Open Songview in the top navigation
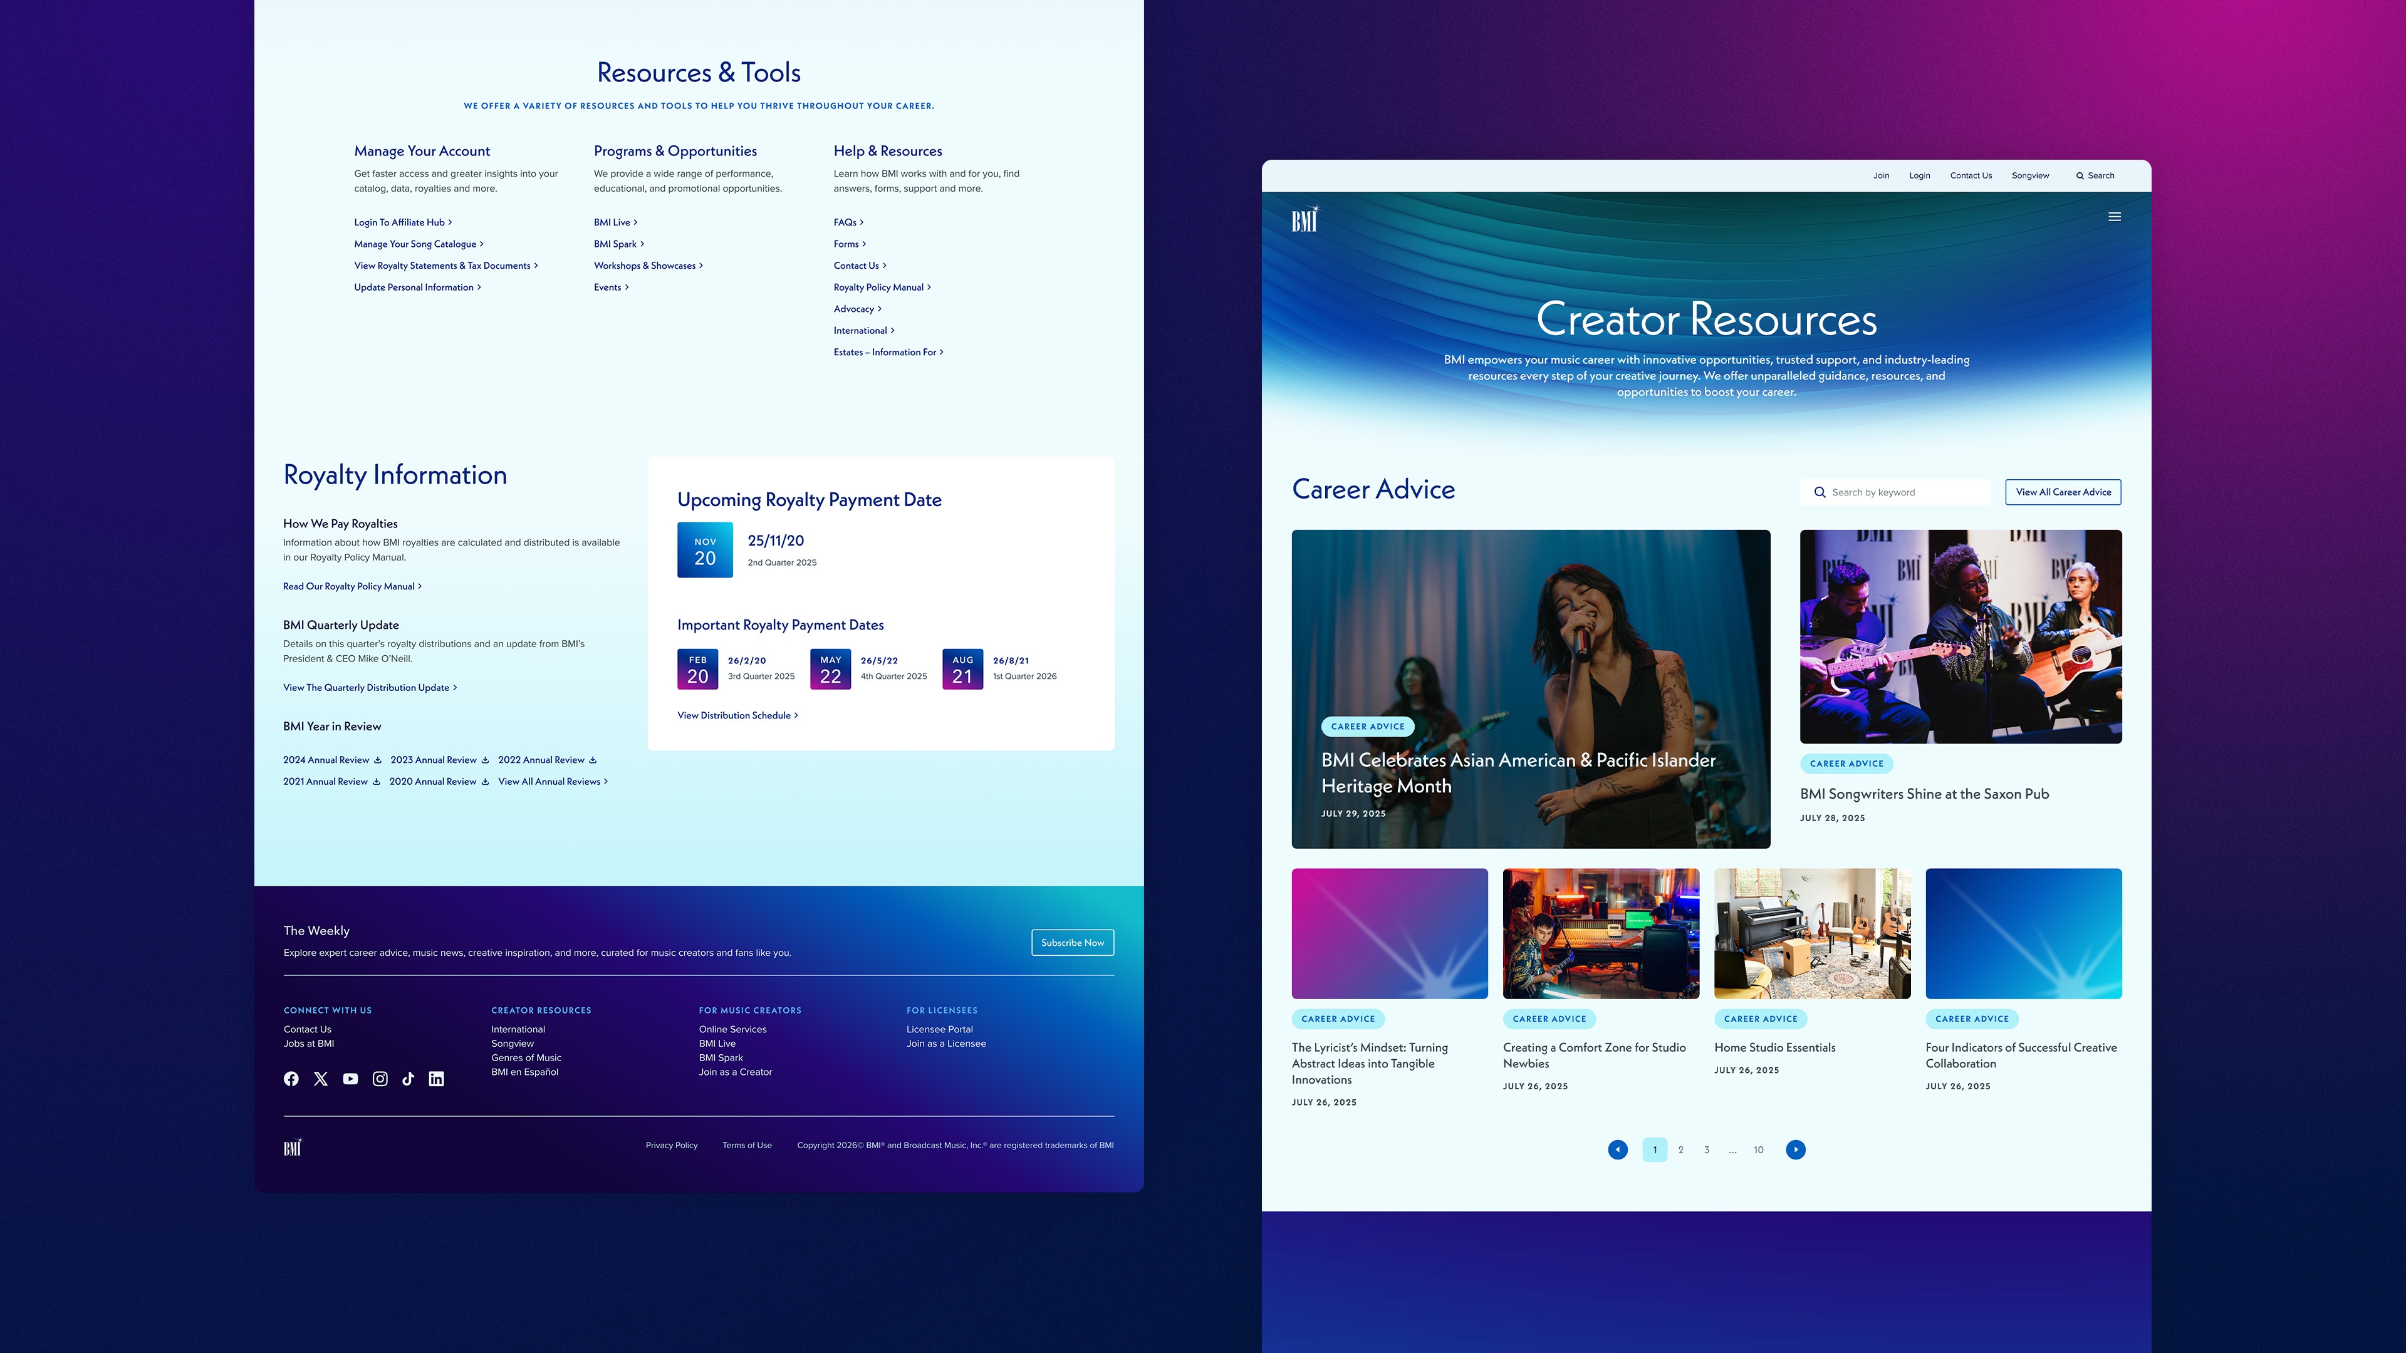The height and width of the screenshot is (1353, 2406). pyautogui.click(x=2031, y=175)
